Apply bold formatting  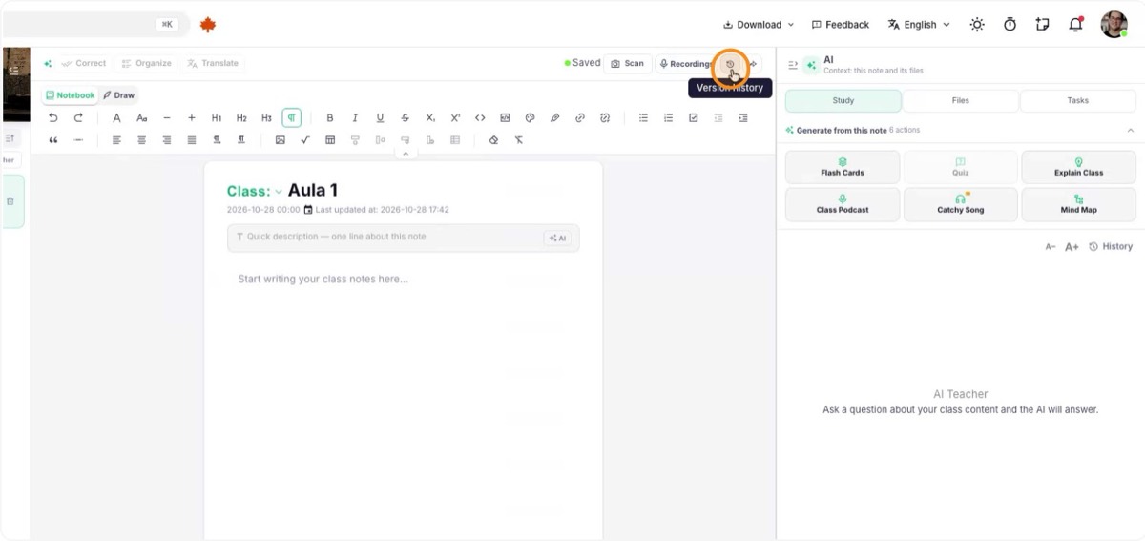click(x=330, y=118)
